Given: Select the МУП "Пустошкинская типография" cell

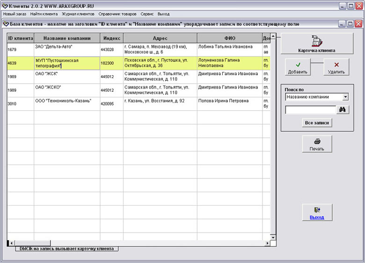Looking at the screenshot, I should (x=67, y=63).
